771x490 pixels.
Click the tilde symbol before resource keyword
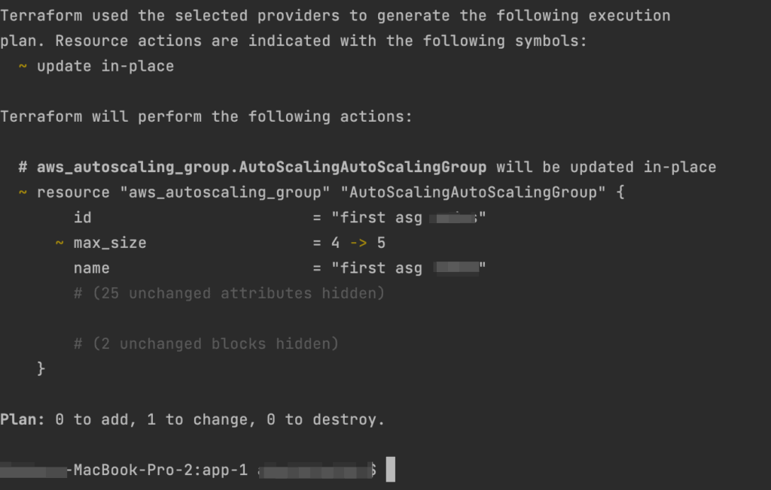click(x=23, y=192)
